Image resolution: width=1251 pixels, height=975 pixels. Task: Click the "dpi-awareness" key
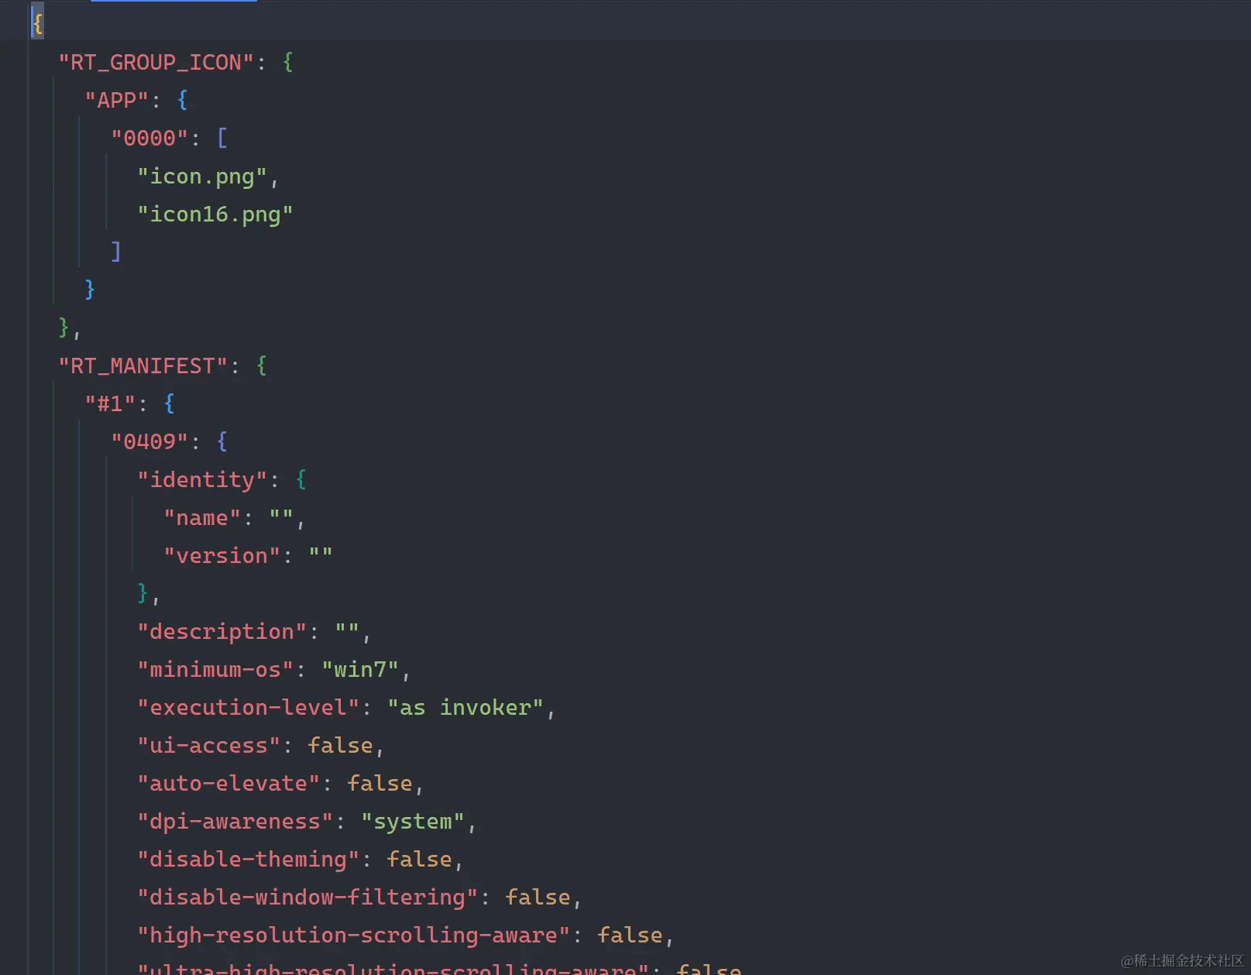(x=235, y=821)
